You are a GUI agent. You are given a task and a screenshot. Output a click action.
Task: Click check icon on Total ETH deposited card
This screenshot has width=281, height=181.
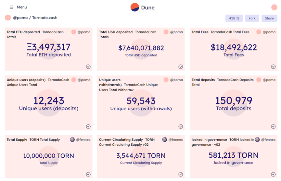pos(88,67)
